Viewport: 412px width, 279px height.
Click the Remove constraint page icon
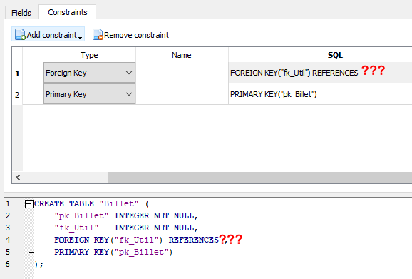click(x=98, y=34)
